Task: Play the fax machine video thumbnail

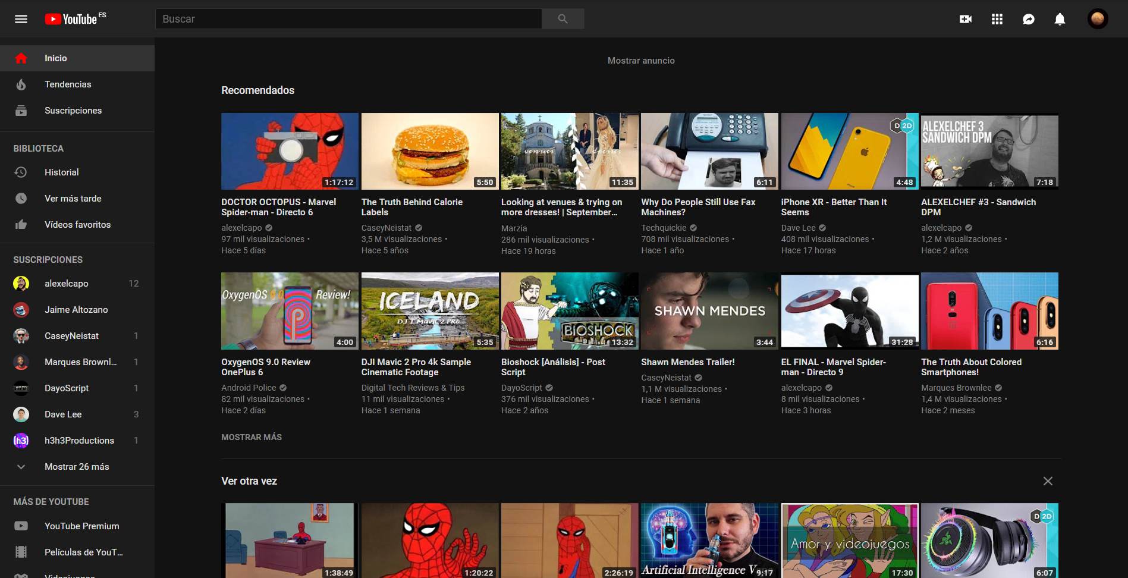Action: (709, 152)
